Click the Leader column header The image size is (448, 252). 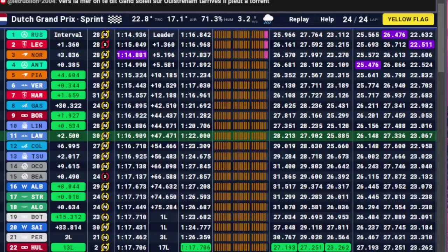[163, 35]
